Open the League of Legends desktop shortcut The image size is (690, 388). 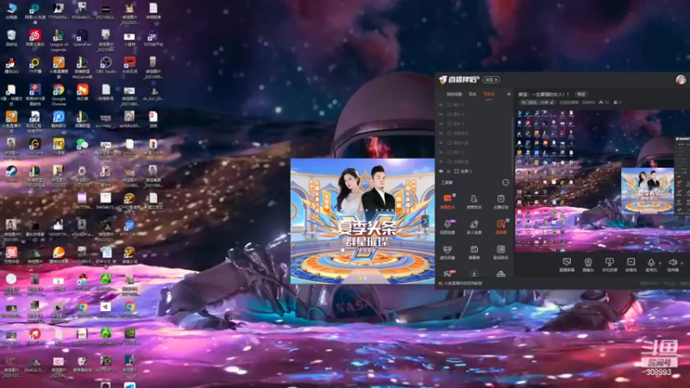[59, 39]
